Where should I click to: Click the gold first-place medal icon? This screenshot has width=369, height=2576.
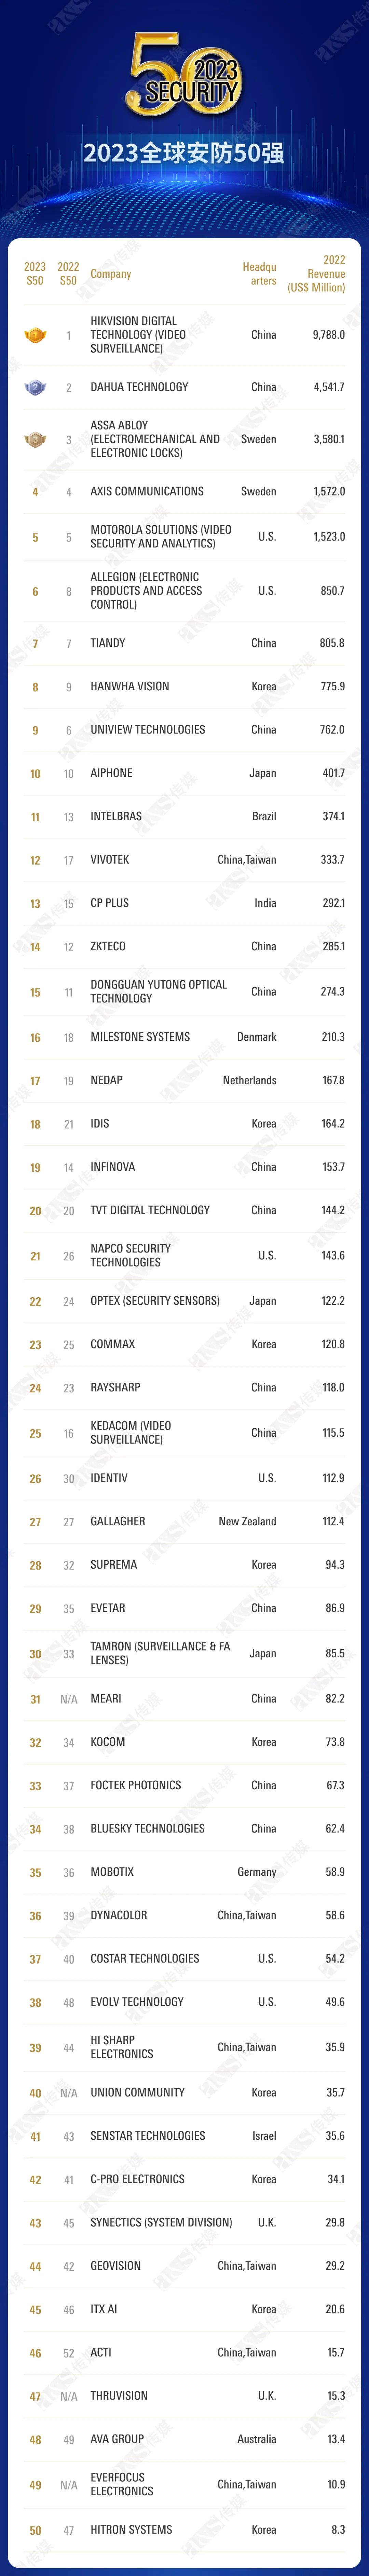point(35,335)
